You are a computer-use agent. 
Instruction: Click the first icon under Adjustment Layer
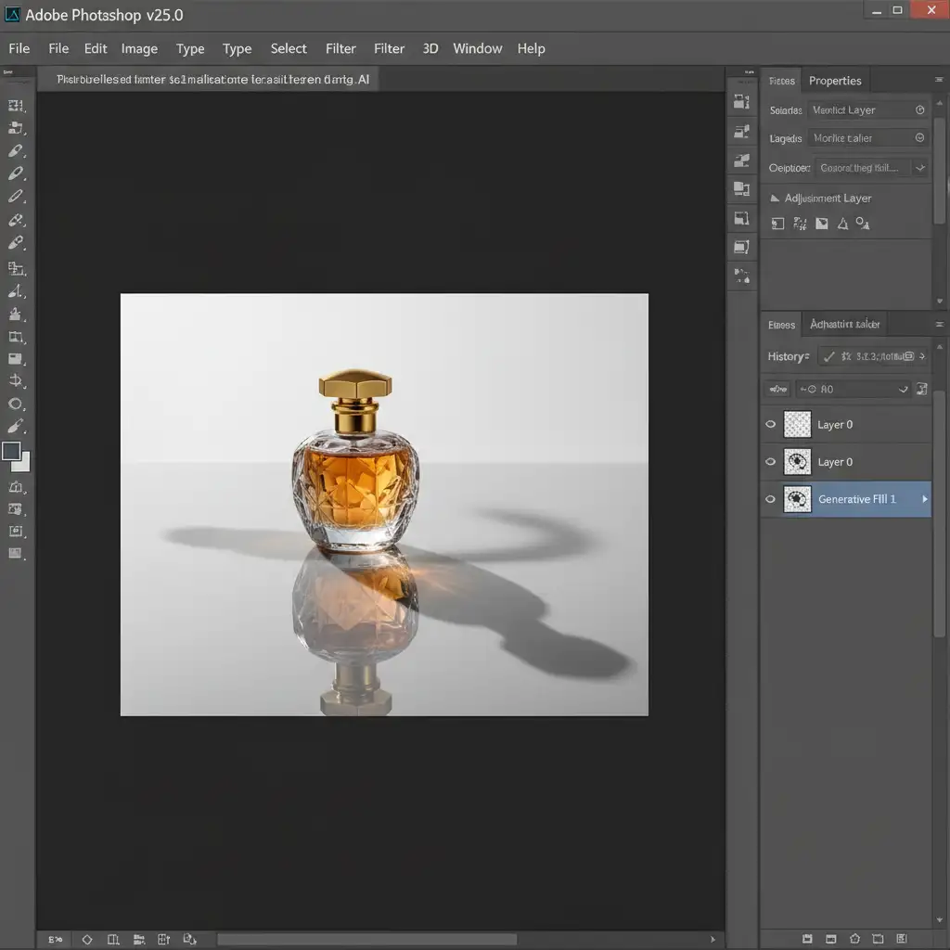pyautogui.click(x=777, y=224)
